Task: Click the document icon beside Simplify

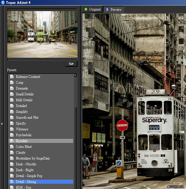Action: 12,112
